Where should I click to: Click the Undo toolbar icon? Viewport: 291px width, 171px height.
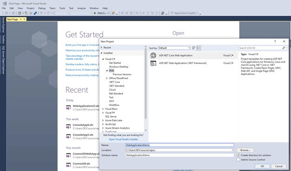(x=42, y=13)
